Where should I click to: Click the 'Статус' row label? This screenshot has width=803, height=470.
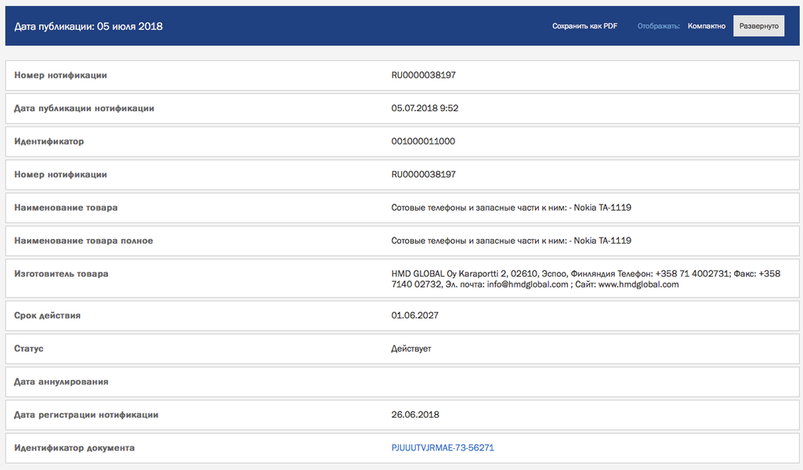point(29,349)
